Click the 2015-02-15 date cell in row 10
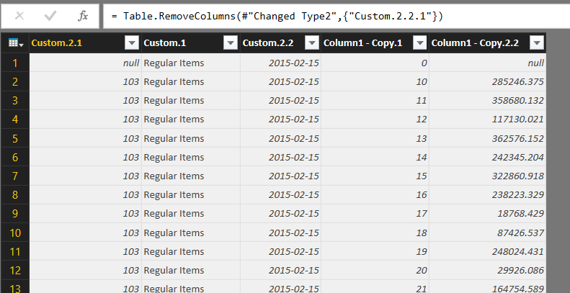Screen dimensions: 570x293 pyautogui.click(x=280, y=232)
